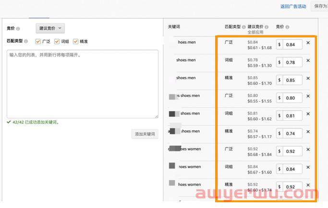This screenshot has height=208, width=328.
Task: Click the info icon next to 匹配类型 on left
Action: click(26, 41)
